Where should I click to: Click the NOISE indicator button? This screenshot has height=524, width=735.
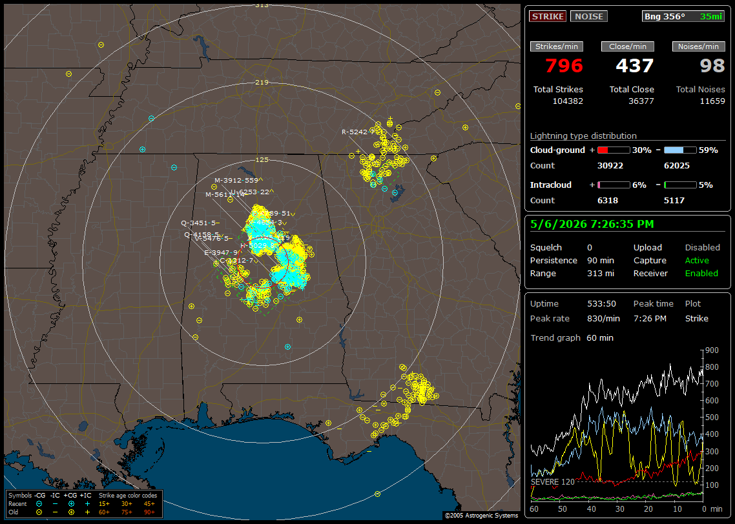coord(589,16)
